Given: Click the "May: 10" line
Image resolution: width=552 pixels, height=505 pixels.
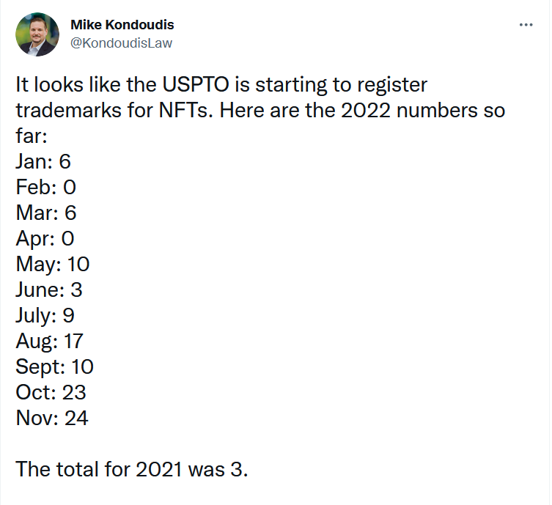Looking at the screenshot, I should [53, 264].
